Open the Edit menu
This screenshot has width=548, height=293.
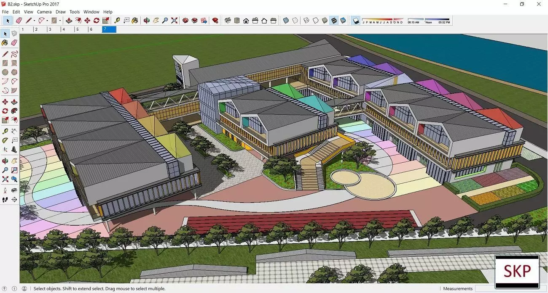[16, 12]
